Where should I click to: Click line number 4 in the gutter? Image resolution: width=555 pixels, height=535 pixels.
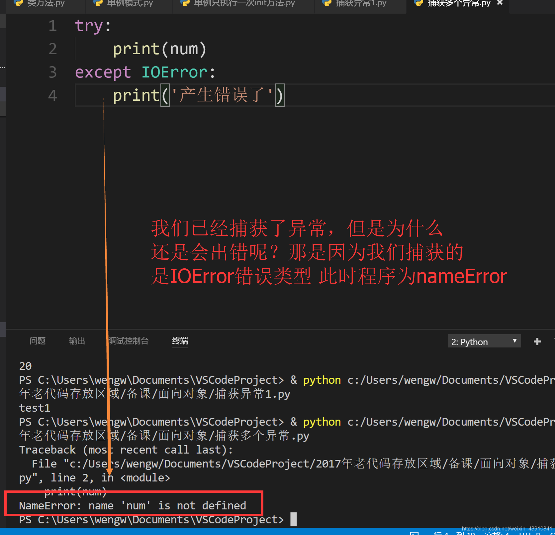click(x=52, y=95)
